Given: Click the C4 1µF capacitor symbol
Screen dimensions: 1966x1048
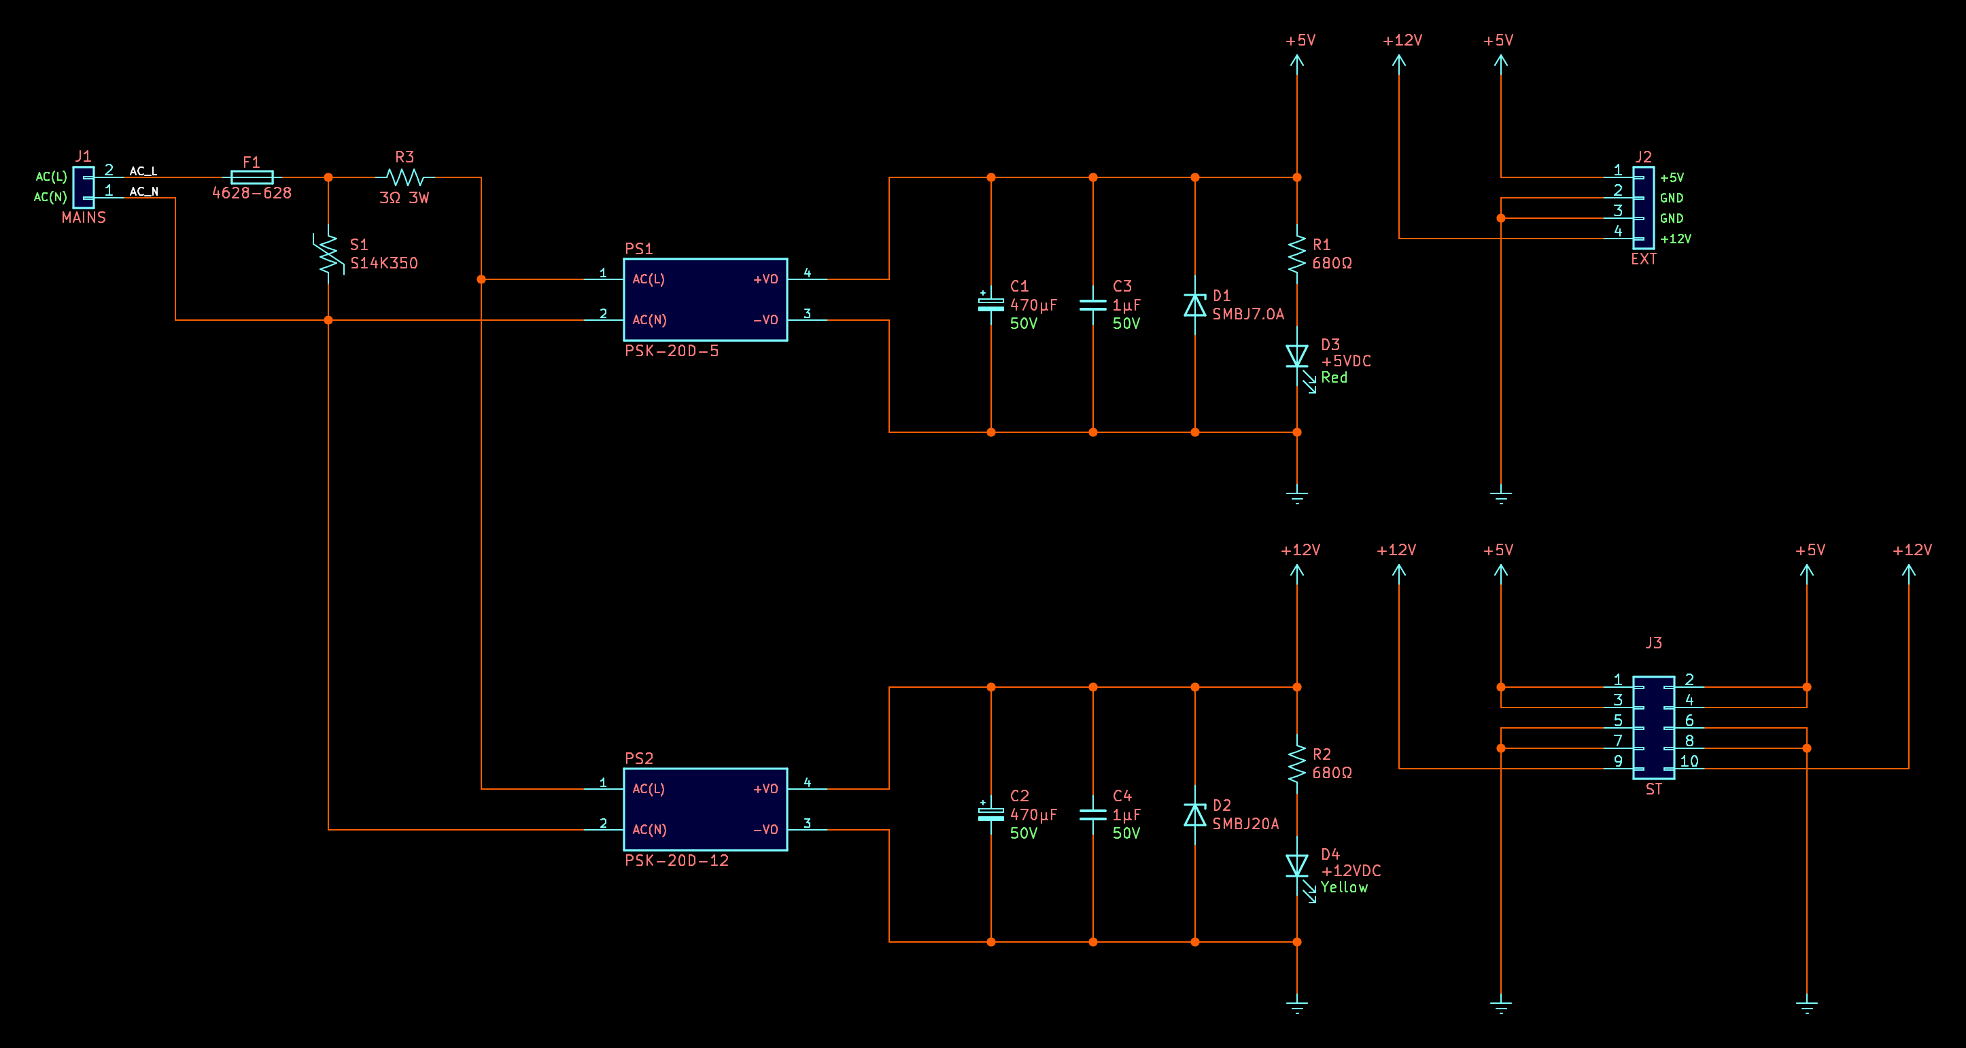Looking at the screenshot, I should [1092, 815].
